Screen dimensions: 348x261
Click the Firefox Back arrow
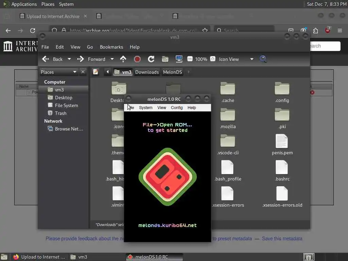coord(8,31)
